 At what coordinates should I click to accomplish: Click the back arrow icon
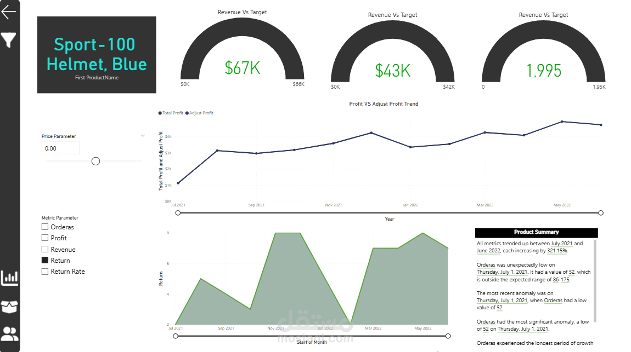pos(8,12)
